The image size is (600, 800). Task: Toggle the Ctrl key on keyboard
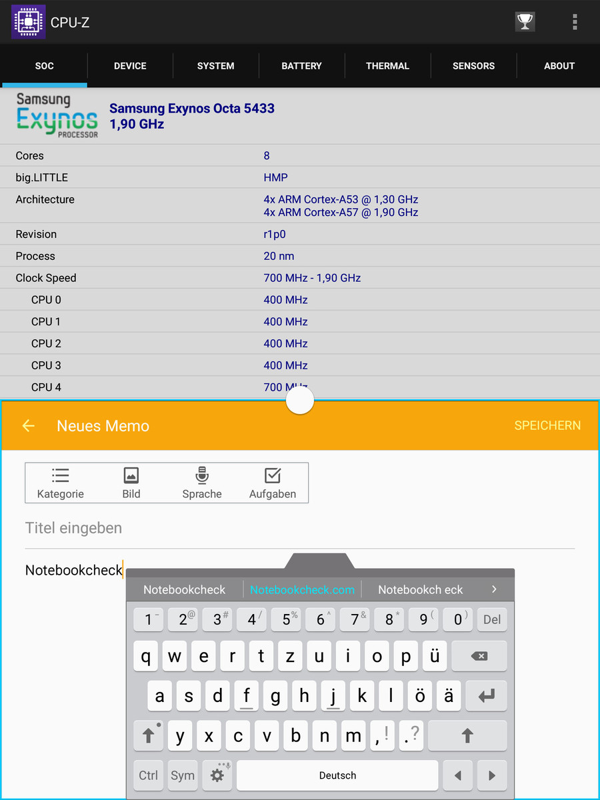point(148,775)
